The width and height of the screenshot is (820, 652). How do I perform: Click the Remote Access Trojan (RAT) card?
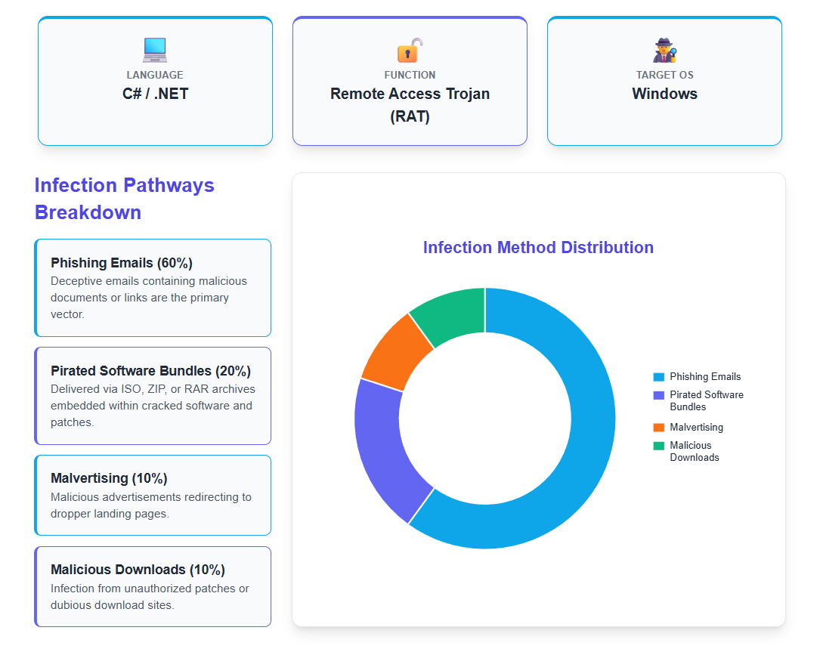[x=410, y=82]
